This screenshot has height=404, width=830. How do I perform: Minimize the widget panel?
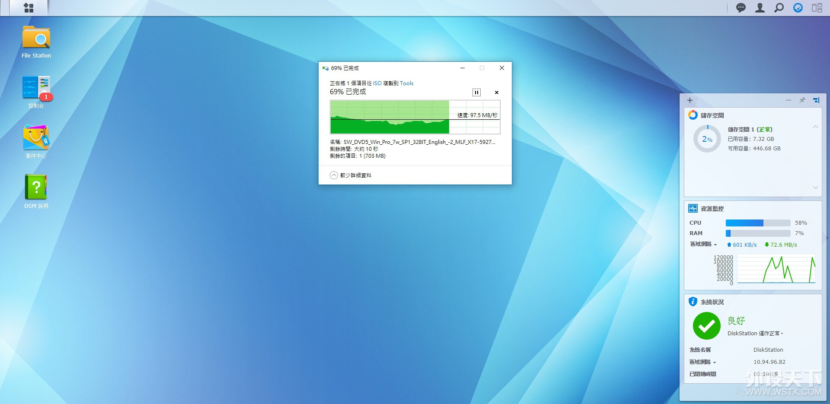pyautogui.click(x=788, y=100)
